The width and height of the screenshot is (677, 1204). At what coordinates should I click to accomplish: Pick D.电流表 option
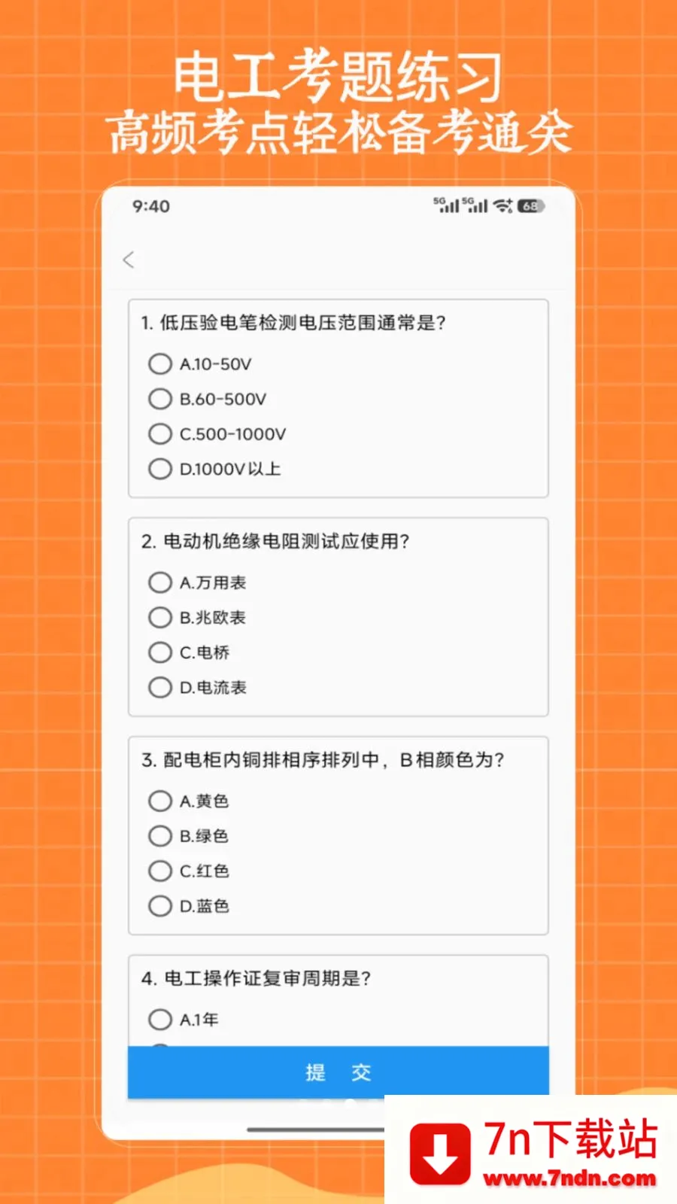coord(160,687)
